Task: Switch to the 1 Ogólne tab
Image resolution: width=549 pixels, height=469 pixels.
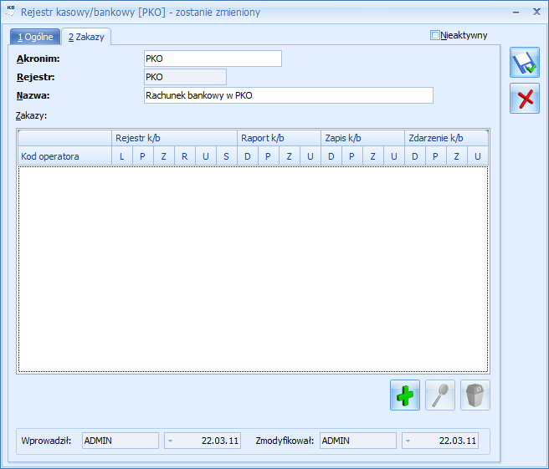Action: coord(35,37)
